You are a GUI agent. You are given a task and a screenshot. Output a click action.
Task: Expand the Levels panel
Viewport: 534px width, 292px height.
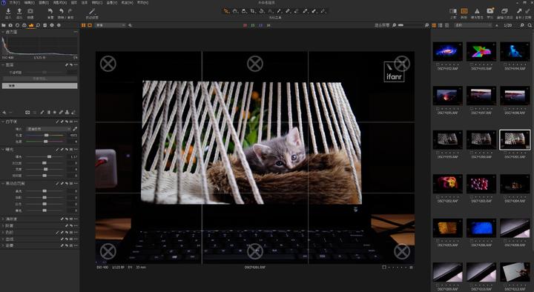(3, 233)
